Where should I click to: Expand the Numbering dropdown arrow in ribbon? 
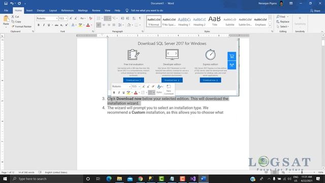click(110, 18)
